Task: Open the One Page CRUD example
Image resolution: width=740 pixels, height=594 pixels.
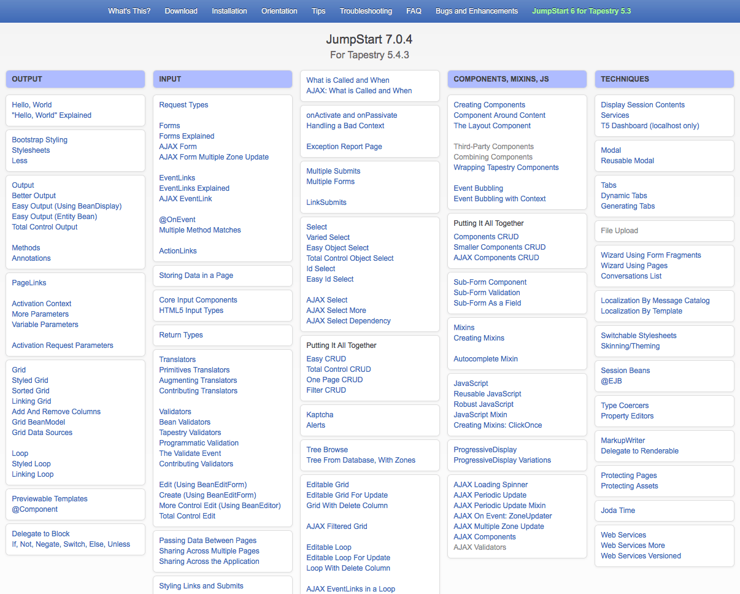Action: point(334,380)
